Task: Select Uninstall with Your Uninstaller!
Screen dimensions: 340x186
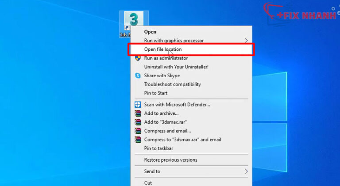Action: pyautogui.click(x=191, y=67)
